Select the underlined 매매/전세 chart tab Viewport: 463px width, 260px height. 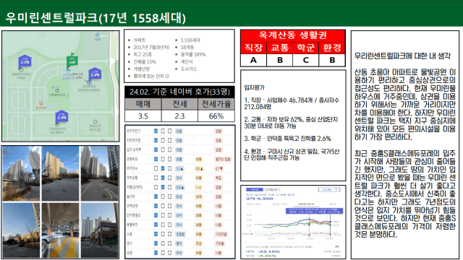click(x=305, y=204)
